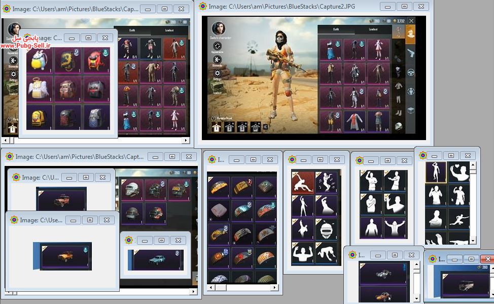The height and width of the screenshot is (304, 494).
Task: Select level 2 orange parachute skin
Action: tap(242, 187)
